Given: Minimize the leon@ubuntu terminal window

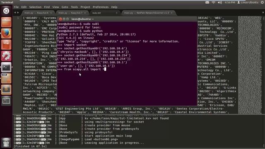Looking at the screenshot, I should [64, 19].
